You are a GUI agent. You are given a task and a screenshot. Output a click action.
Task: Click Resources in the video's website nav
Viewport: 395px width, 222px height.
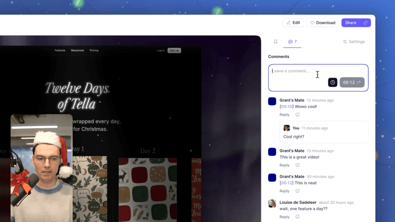pyautogui.click(x=77, y=50)
